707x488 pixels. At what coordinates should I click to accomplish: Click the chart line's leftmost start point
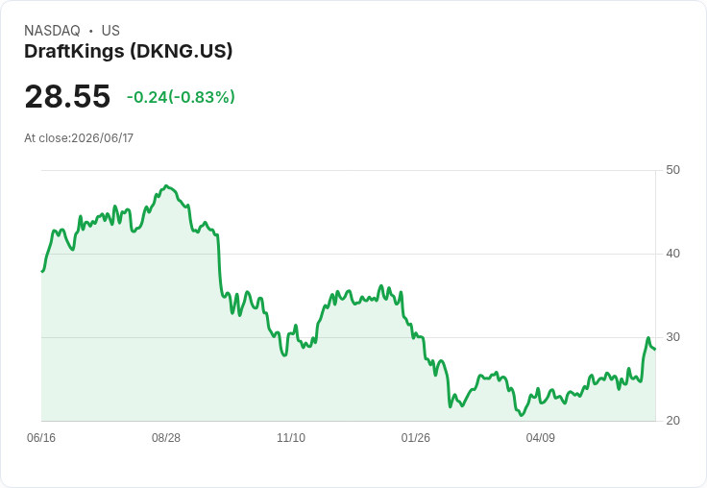pyautogui.click(x=42, y=272)
